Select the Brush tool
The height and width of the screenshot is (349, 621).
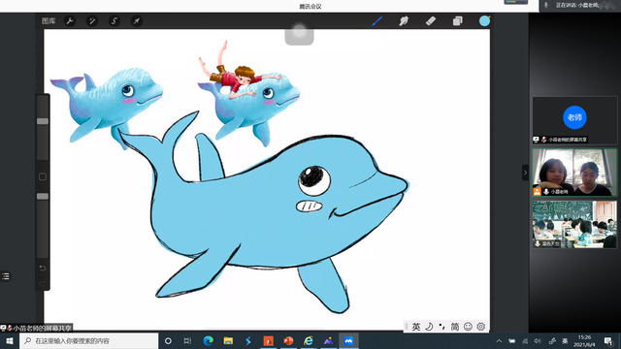click(x=377, y=21)
